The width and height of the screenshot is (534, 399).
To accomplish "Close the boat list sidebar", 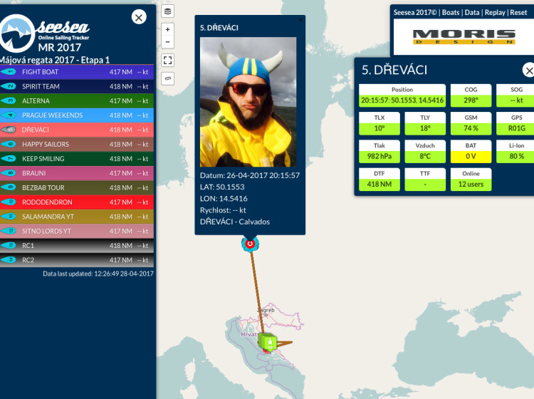I will (x=139, y=17).
